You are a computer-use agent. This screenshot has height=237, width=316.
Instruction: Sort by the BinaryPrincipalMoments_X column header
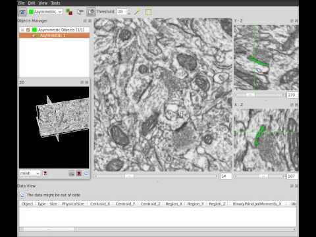257,204
